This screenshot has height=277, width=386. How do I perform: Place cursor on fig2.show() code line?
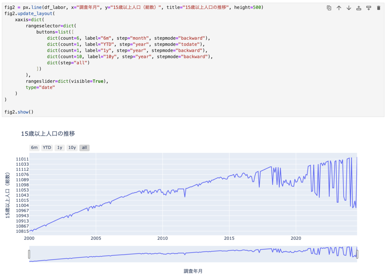[19, 112]
